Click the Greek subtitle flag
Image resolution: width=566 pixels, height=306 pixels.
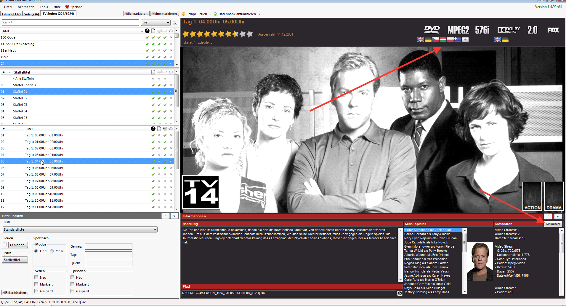tap(458, 40)
